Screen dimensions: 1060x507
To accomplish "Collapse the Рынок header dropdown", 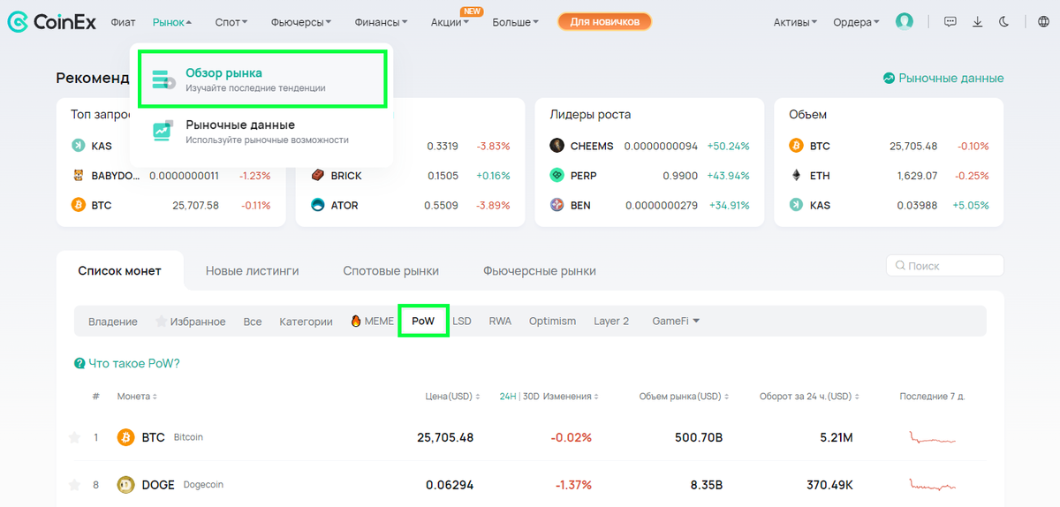I will coord(172,22).
